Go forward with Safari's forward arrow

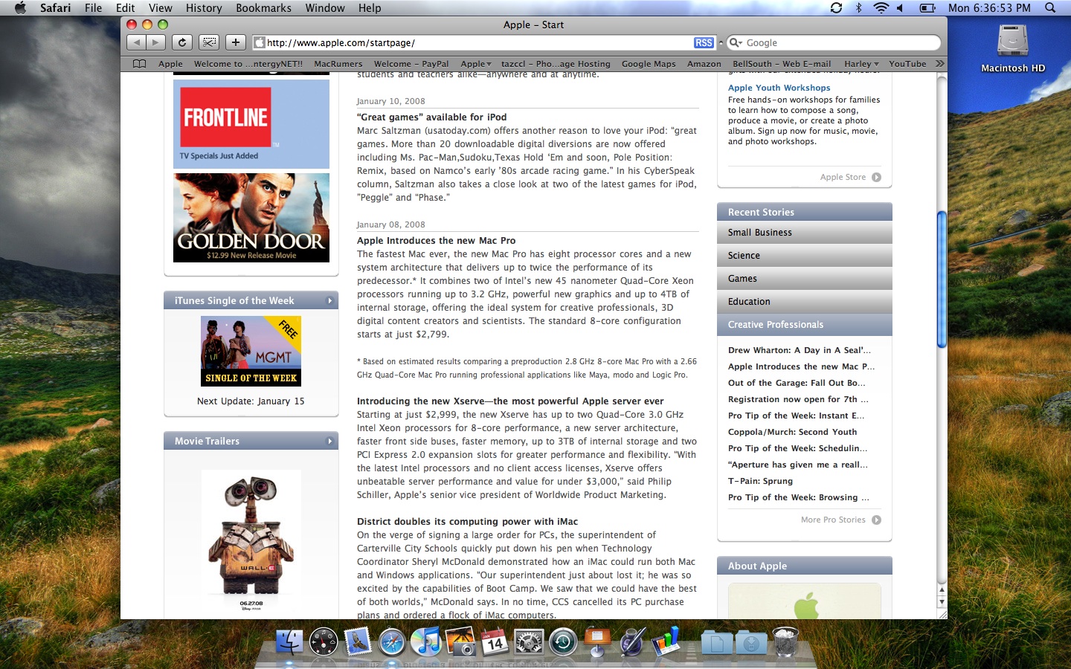click(156, 42)
